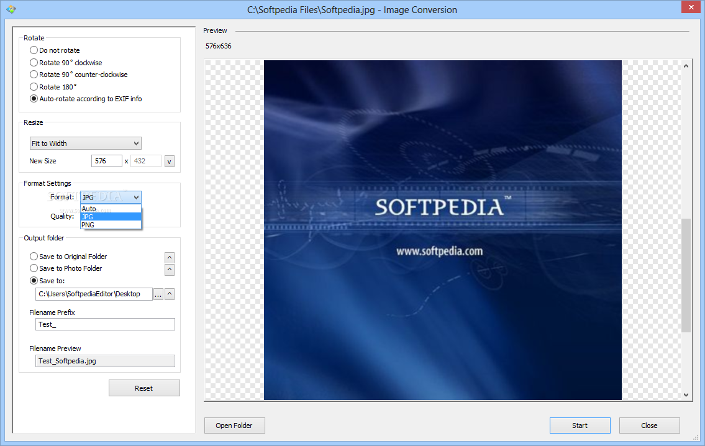Choose Auto from the format list
The height and width of the screenshot is (446, 705).
111,209
